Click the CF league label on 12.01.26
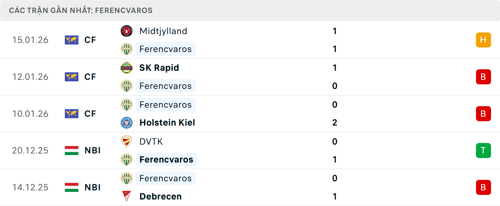This screenshot has height=206, width=500. pyautogui.click(x=90, y=77)
